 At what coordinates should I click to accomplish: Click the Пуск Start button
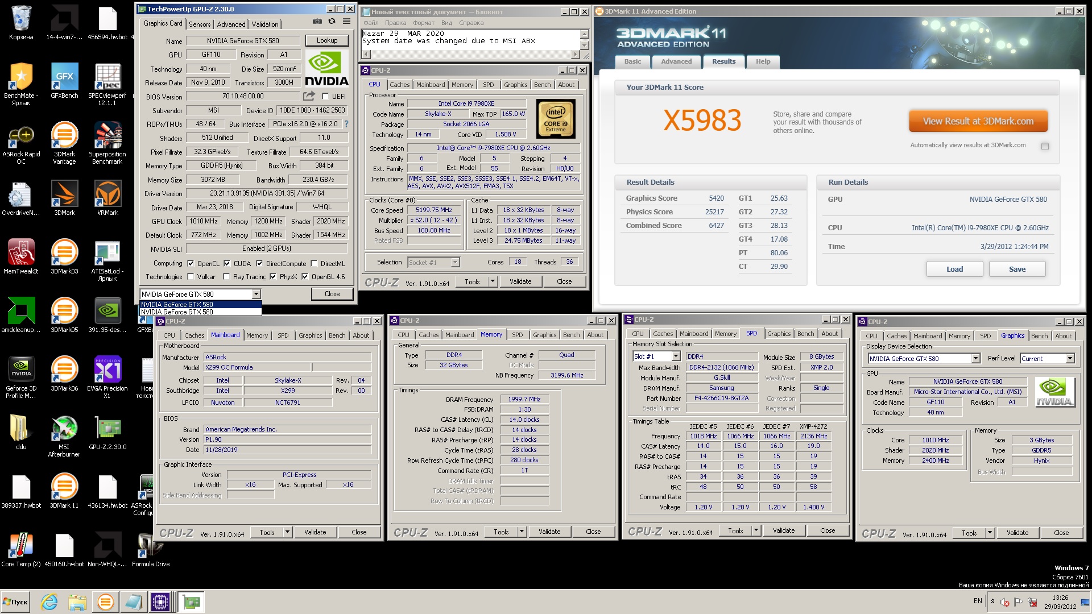coord(16,601)
